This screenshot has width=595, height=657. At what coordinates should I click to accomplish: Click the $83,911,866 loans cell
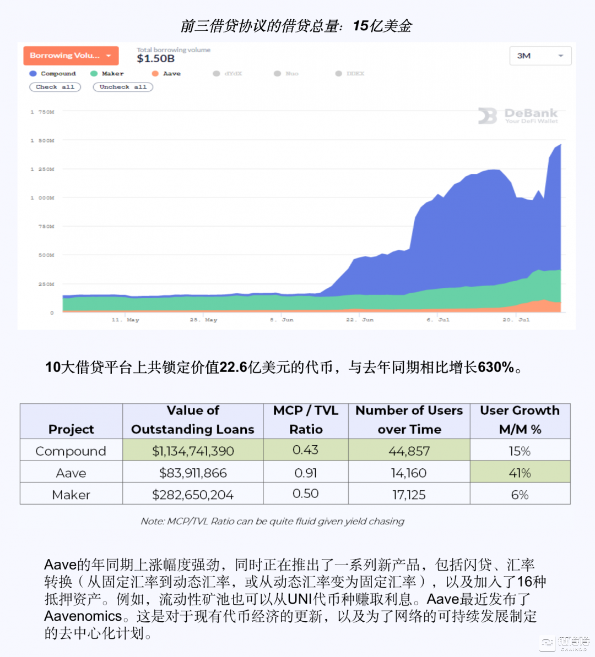[193, 472]
